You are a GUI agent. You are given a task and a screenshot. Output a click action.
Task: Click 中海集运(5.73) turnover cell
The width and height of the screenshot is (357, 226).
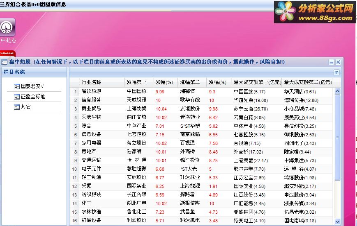[300, 160]
